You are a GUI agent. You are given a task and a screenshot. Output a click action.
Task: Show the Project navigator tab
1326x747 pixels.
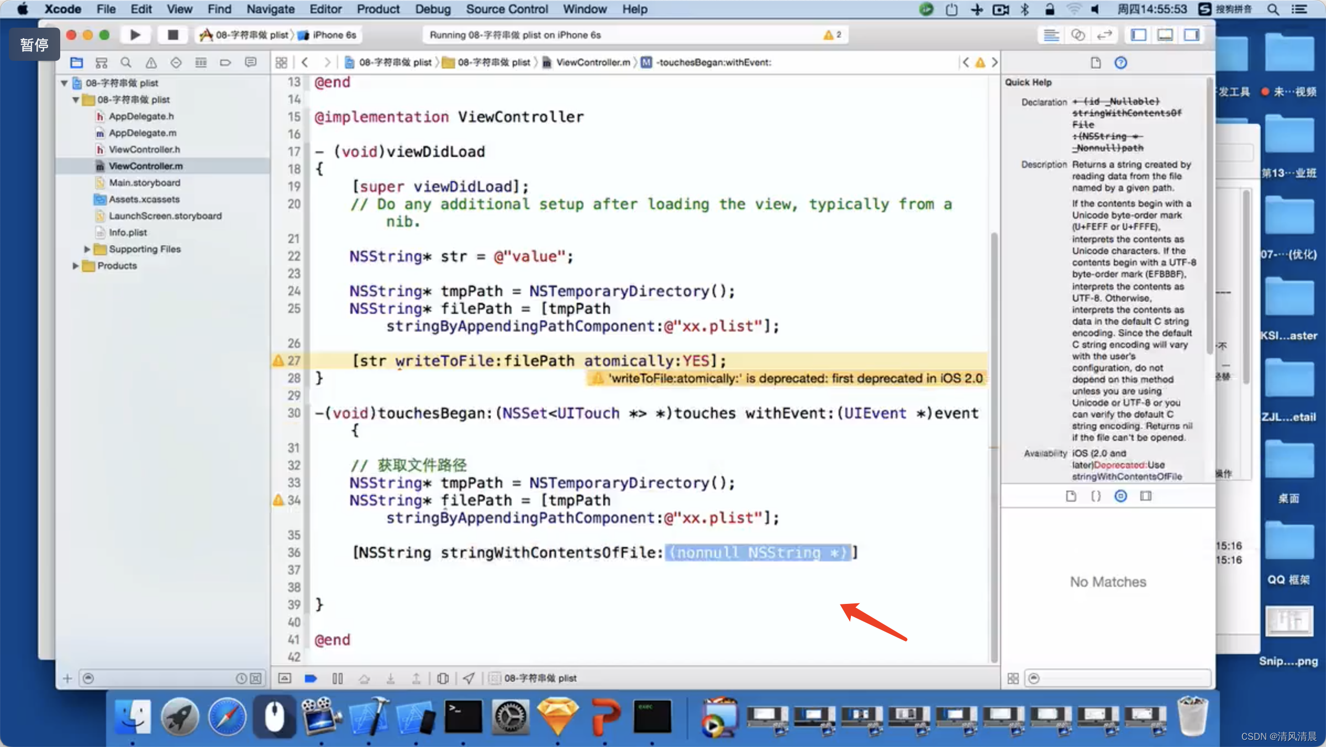click(x=76, y=62)
